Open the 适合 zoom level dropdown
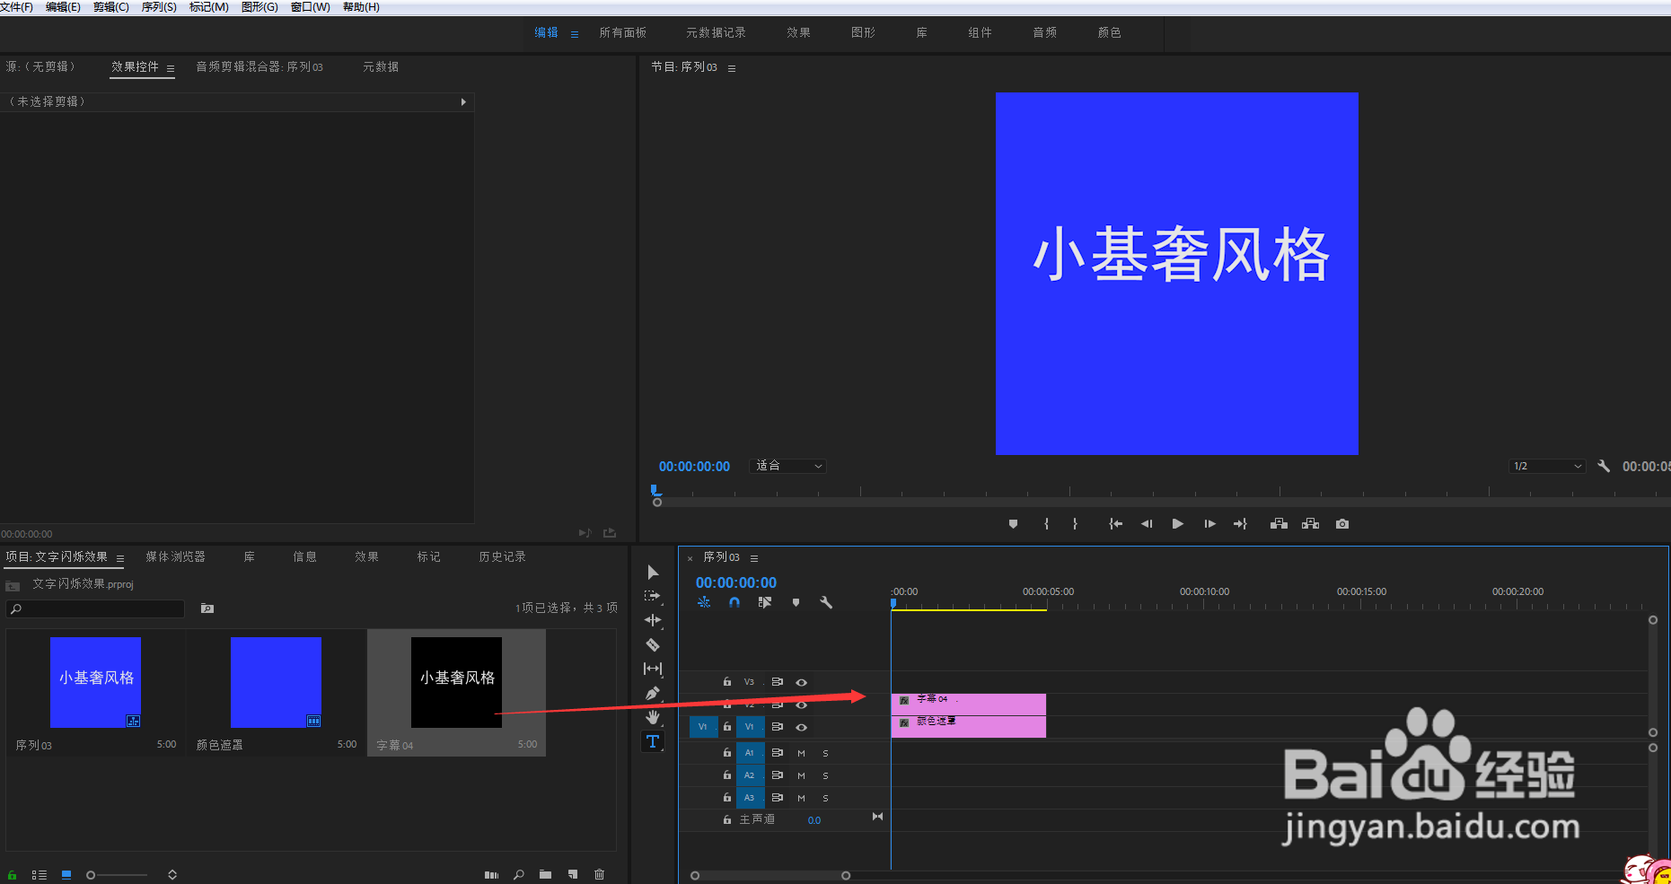Viewport: 1671px width, 884px height. [x=787, y=466]
